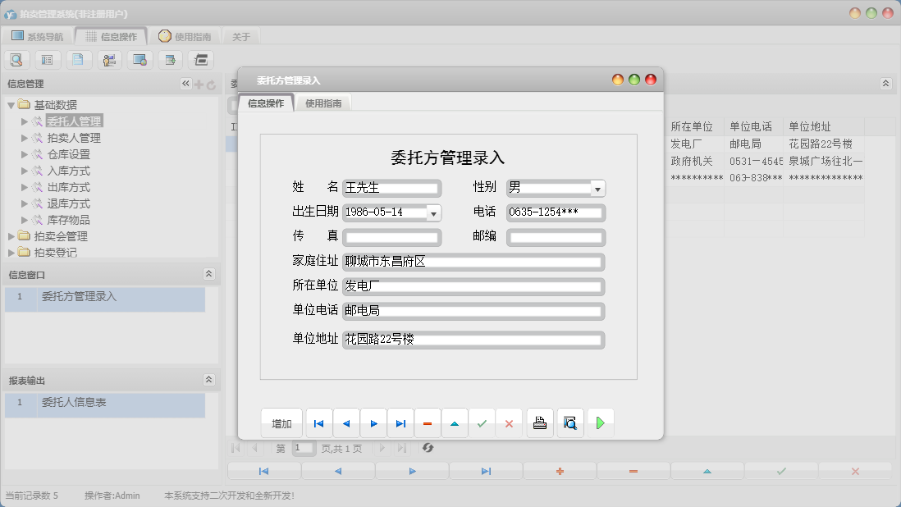Delete the current record with the red minus icon
Viewport: 901px width, 507px height.
(428, 422)
